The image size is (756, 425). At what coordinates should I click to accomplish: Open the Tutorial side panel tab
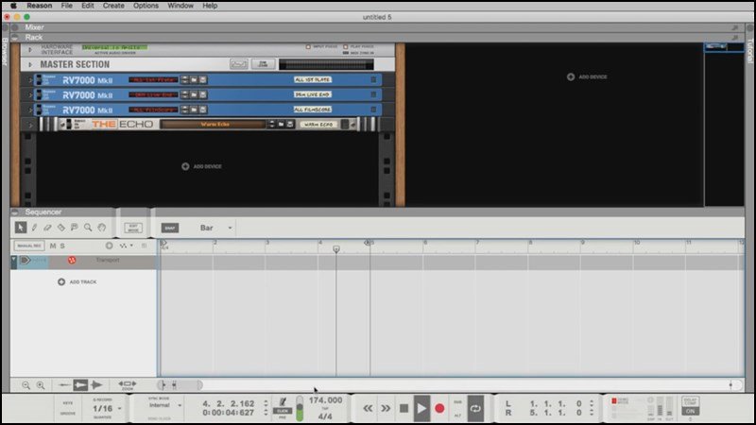750,51
